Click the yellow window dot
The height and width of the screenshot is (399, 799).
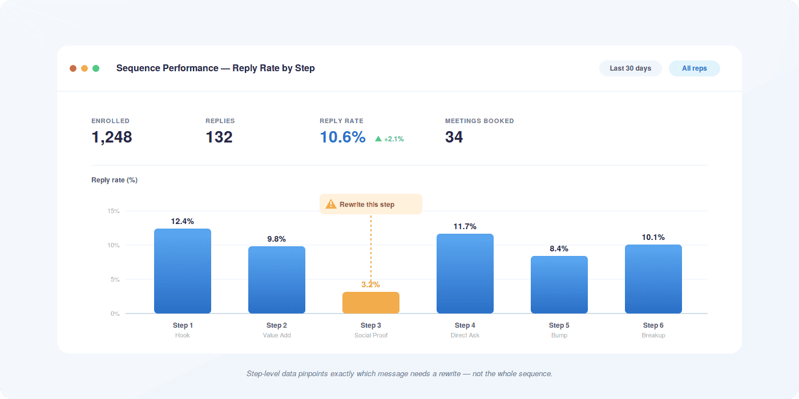pos(84,68)
